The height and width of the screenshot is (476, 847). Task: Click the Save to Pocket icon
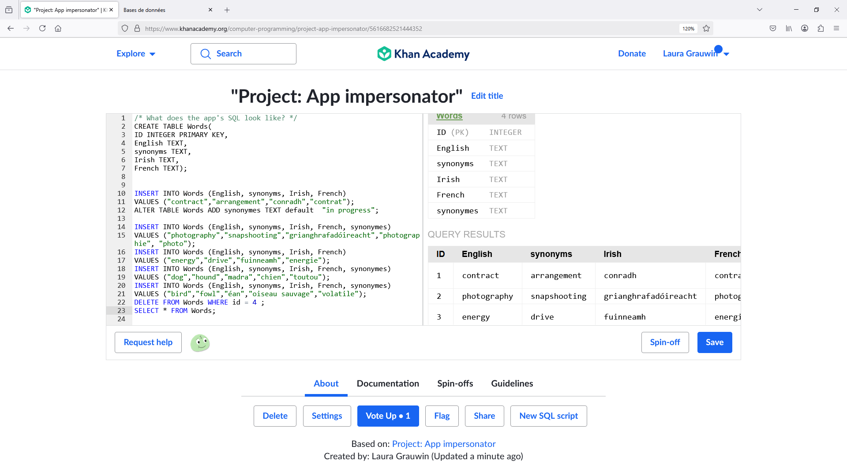tap(773, 29)
